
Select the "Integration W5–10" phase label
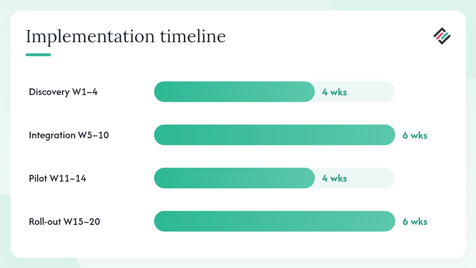coord(69,135)
